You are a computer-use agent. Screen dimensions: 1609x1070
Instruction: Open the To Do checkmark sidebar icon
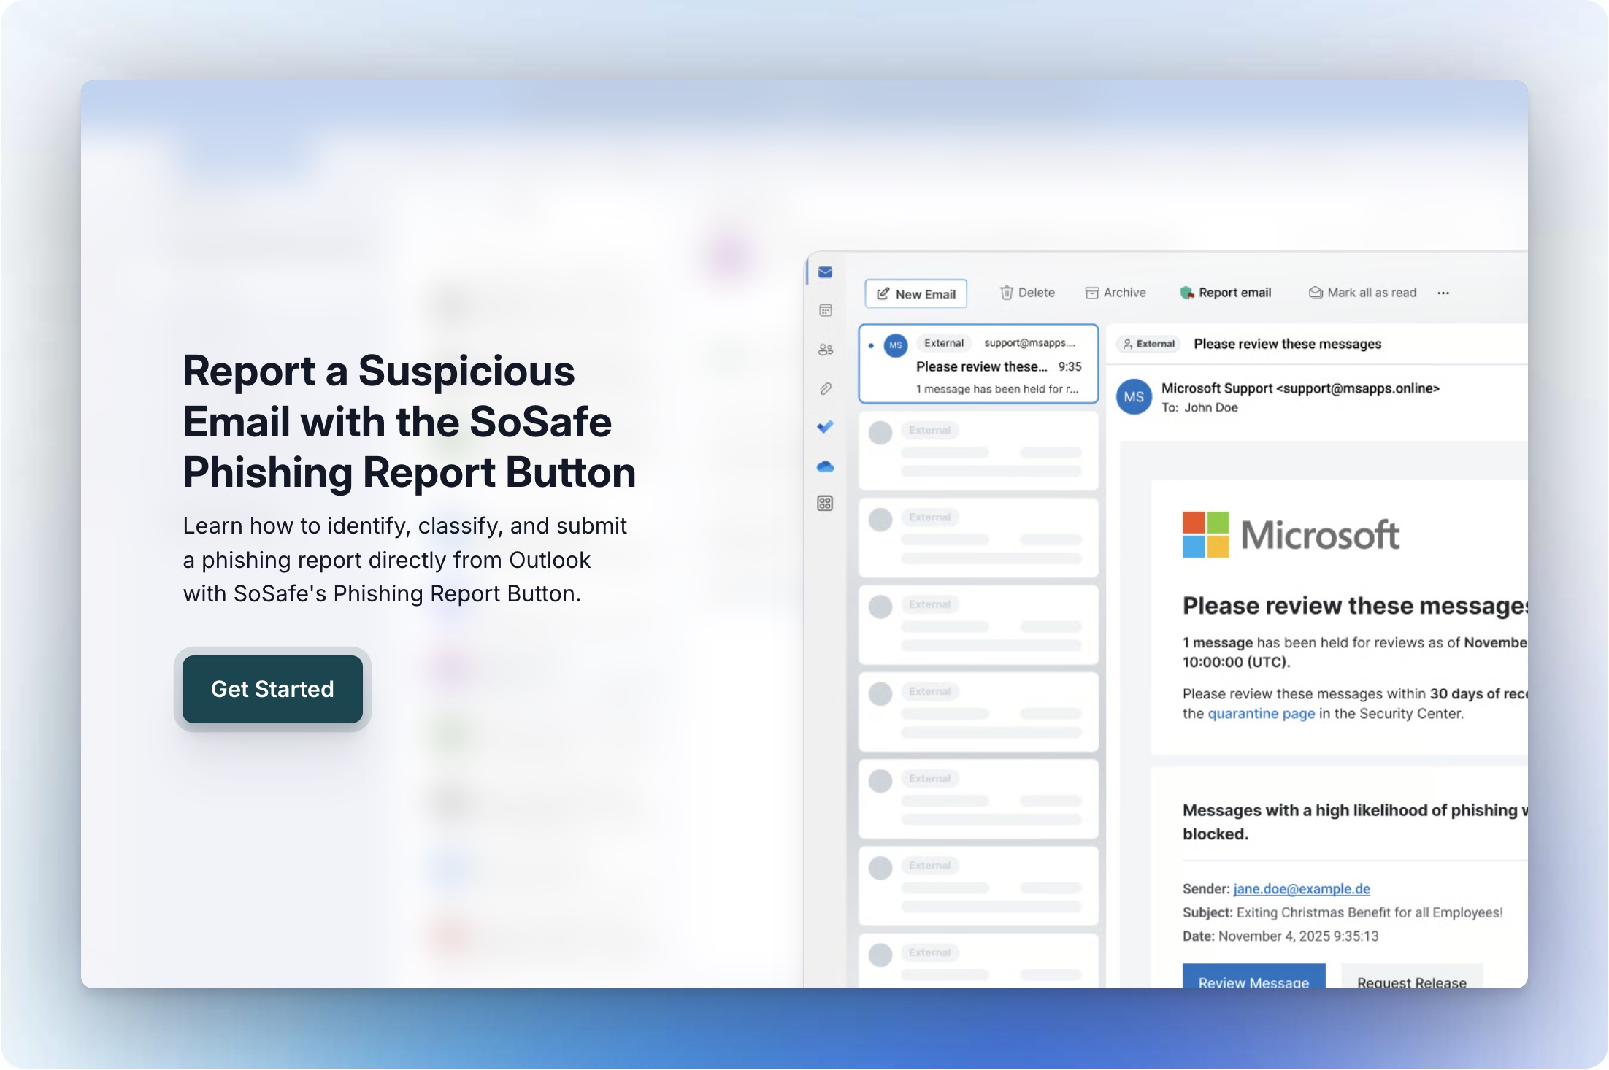[825, 427]
